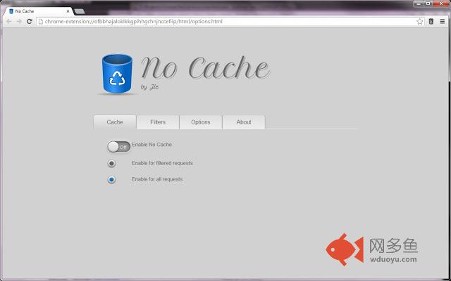
Task: Close the No Cache browser tab
Action: (x=68, y=11)
